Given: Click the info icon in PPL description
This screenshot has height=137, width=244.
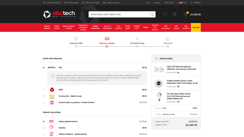Looking at the screenshot, I should point(53,76).
